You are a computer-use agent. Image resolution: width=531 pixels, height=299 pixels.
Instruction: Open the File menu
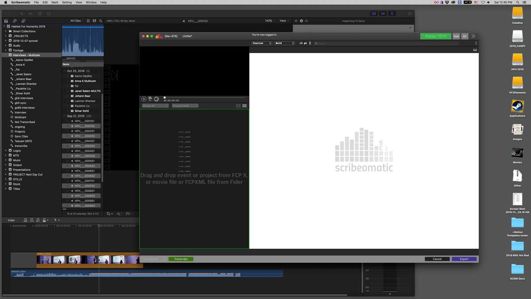(36, 2)
